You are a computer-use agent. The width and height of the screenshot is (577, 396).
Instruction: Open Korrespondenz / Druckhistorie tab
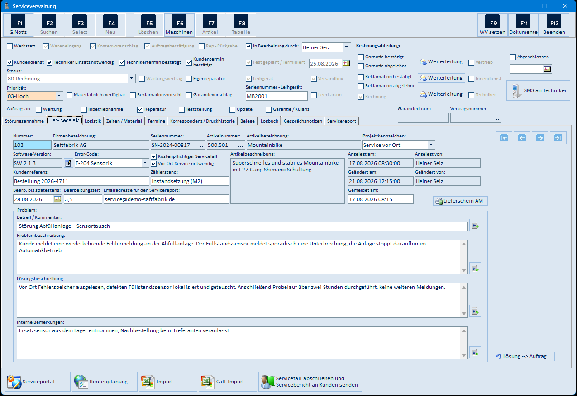tap(202, 121)
